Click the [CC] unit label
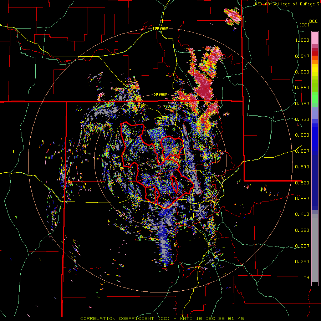 [x=304, y=25]
